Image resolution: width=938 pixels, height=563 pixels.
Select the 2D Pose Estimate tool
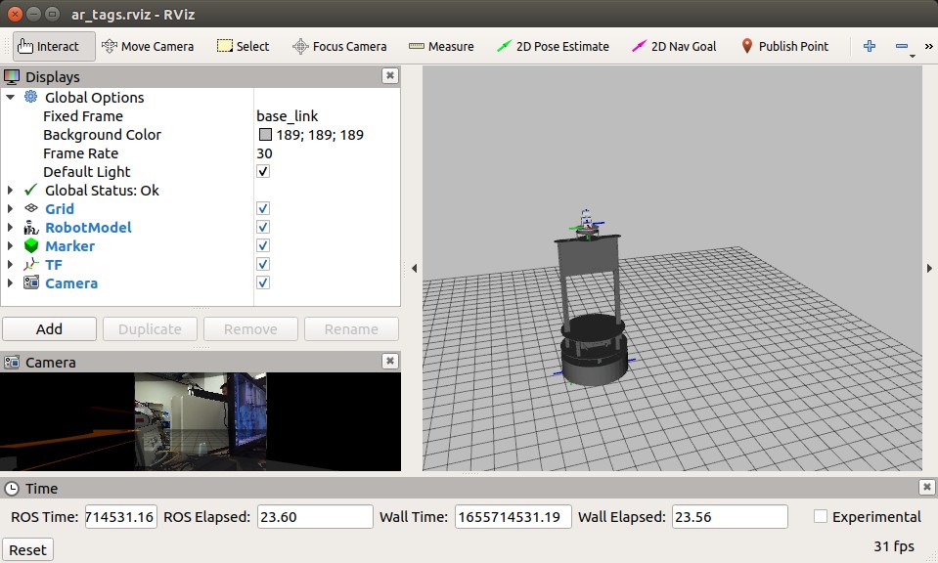pos(553,46)
